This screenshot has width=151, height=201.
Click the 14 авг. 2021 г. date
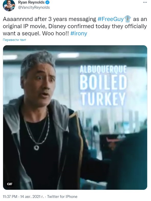click(32, 196)
